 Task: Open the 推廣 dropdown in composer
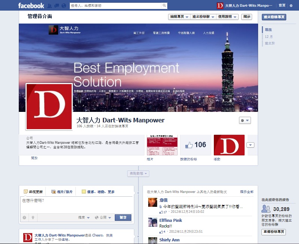[84, 217]
